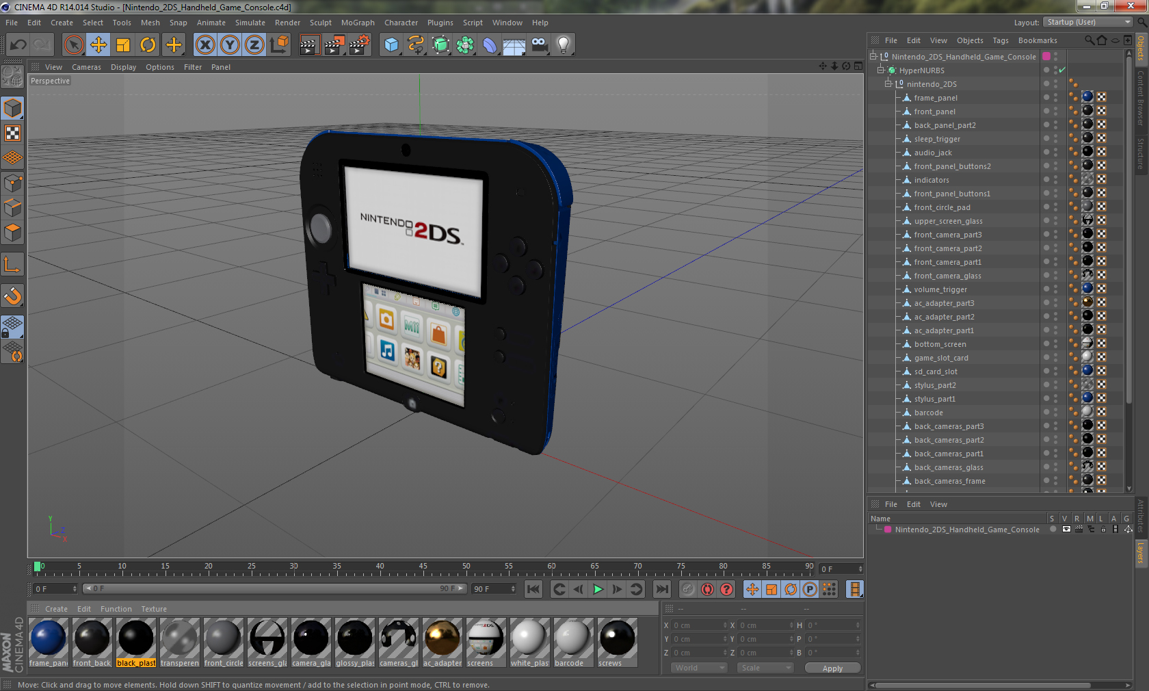
Task: Select the ac_adapter gold material swatch
Action: click(x=443, y=638)
